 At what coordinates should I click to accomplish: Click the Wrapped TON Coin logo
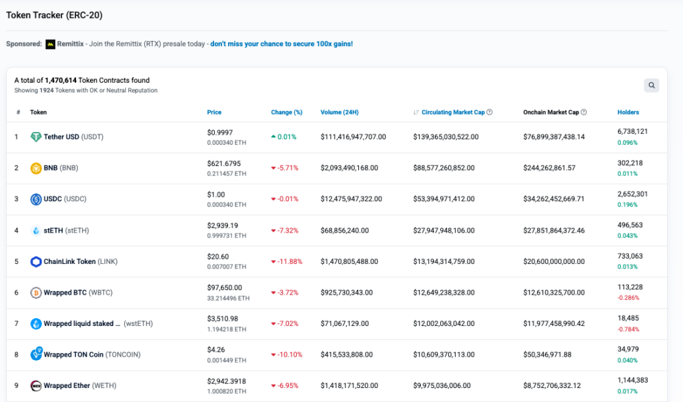tap(36, 353)
